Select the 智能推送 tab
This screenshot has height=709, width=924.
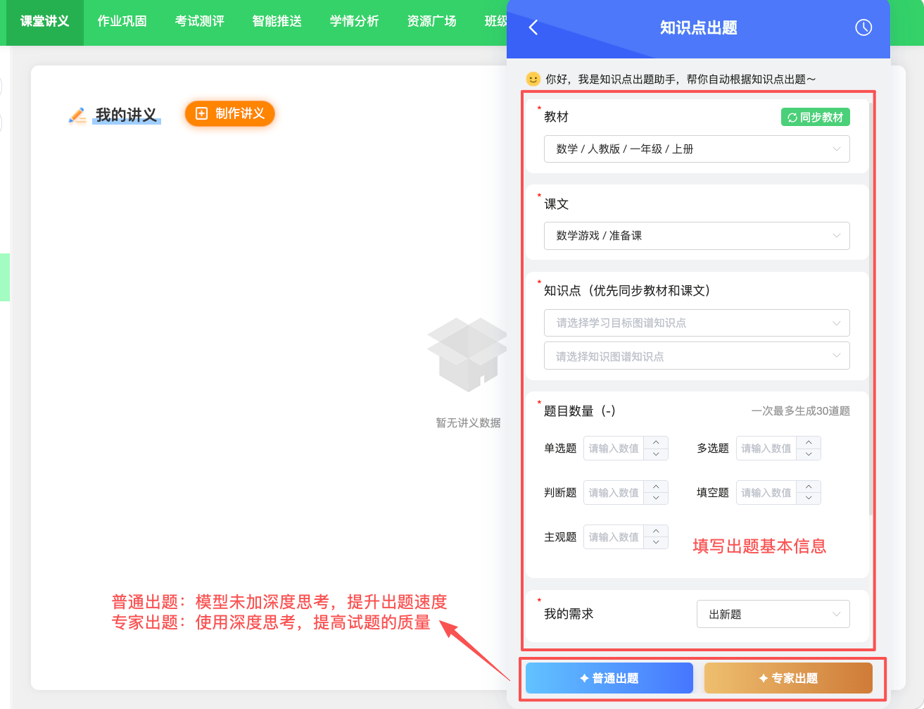pos(277,22)
